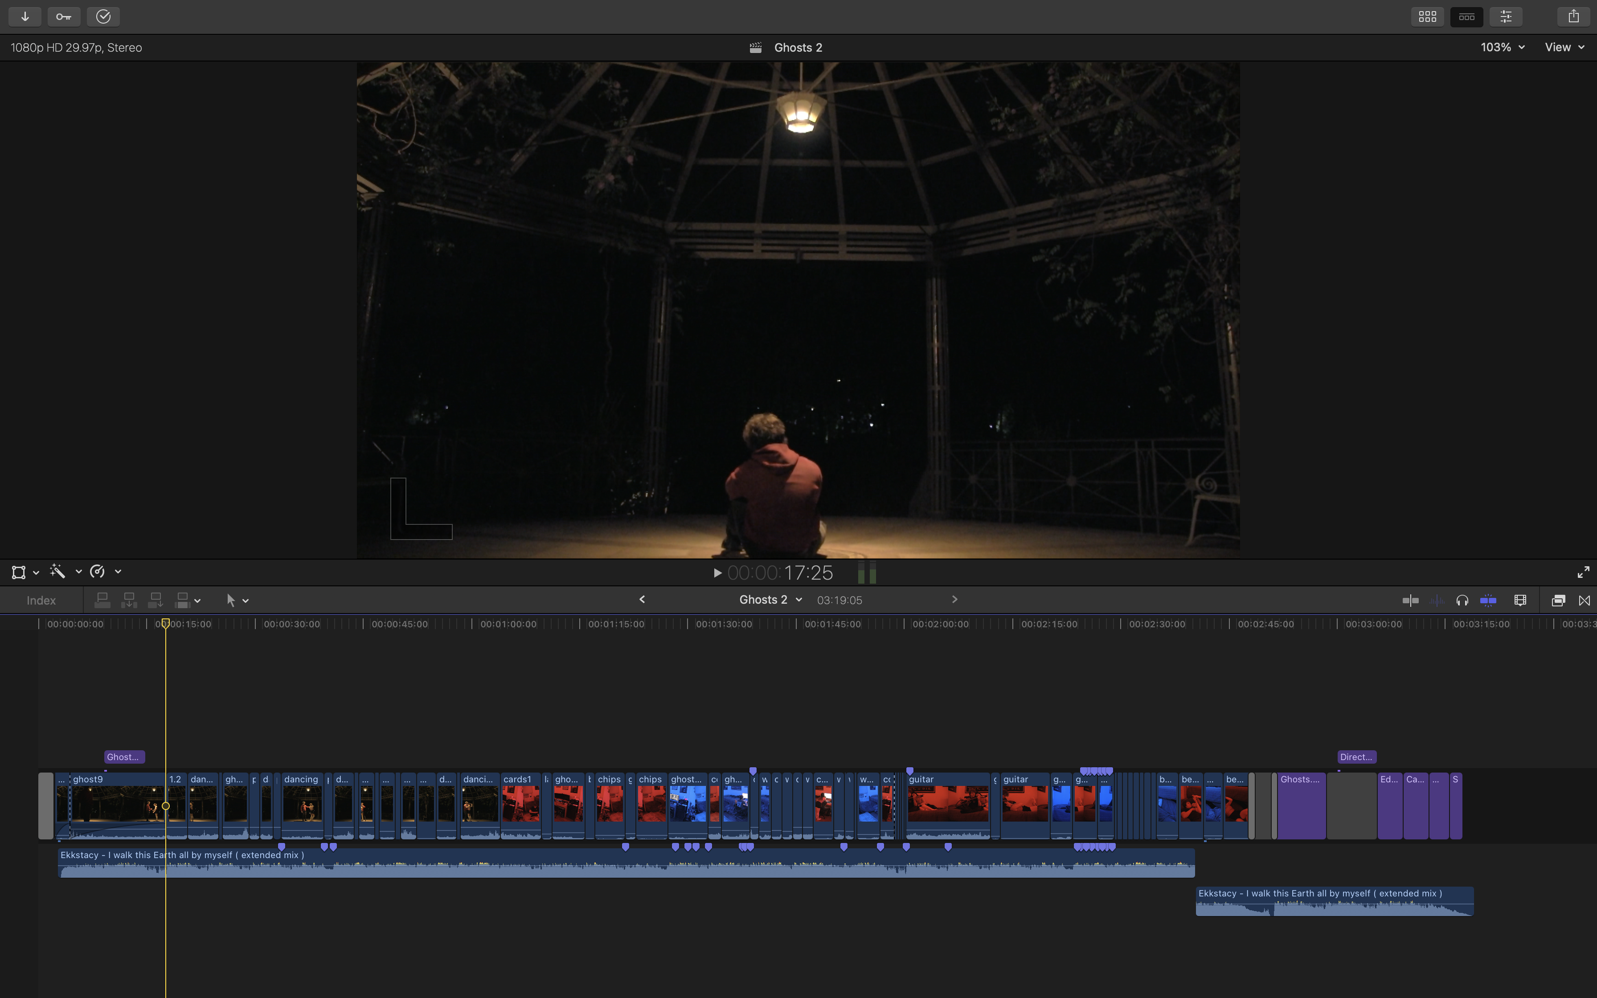
Task: Select the first chips clip
Action: [610, 806]
